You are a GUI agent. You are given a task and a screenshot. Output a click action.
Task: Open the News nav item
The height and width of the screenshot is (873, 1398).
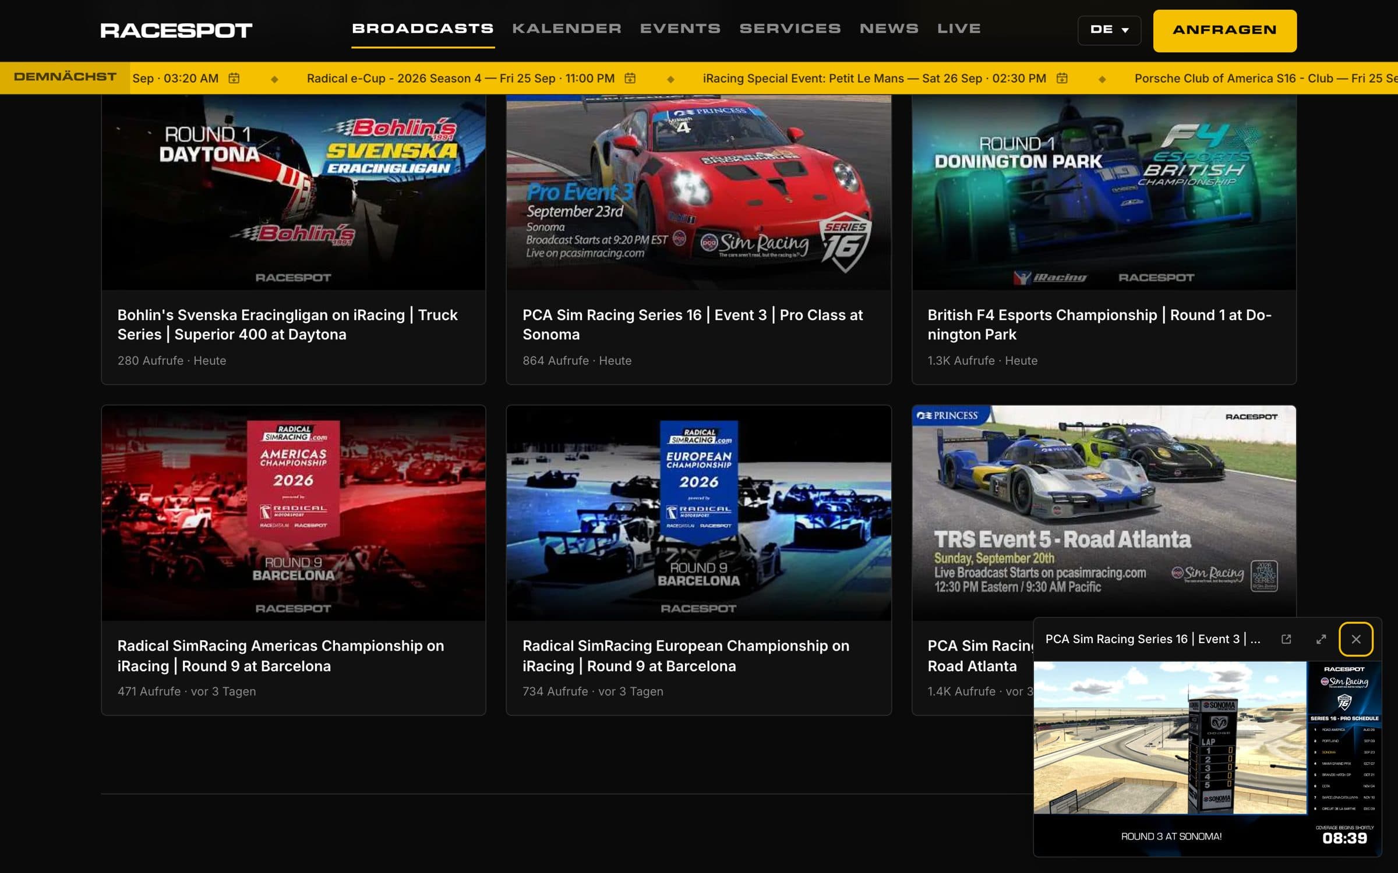point(889,29)
